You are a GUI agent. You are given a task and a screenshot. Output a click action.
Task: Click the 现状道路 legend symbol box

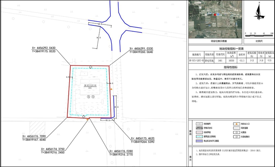click(x=236, y=128)
